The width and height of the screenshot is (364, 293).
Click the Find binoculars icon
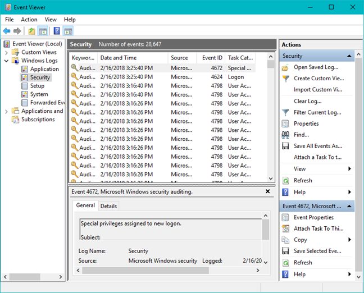click(285, 135)
